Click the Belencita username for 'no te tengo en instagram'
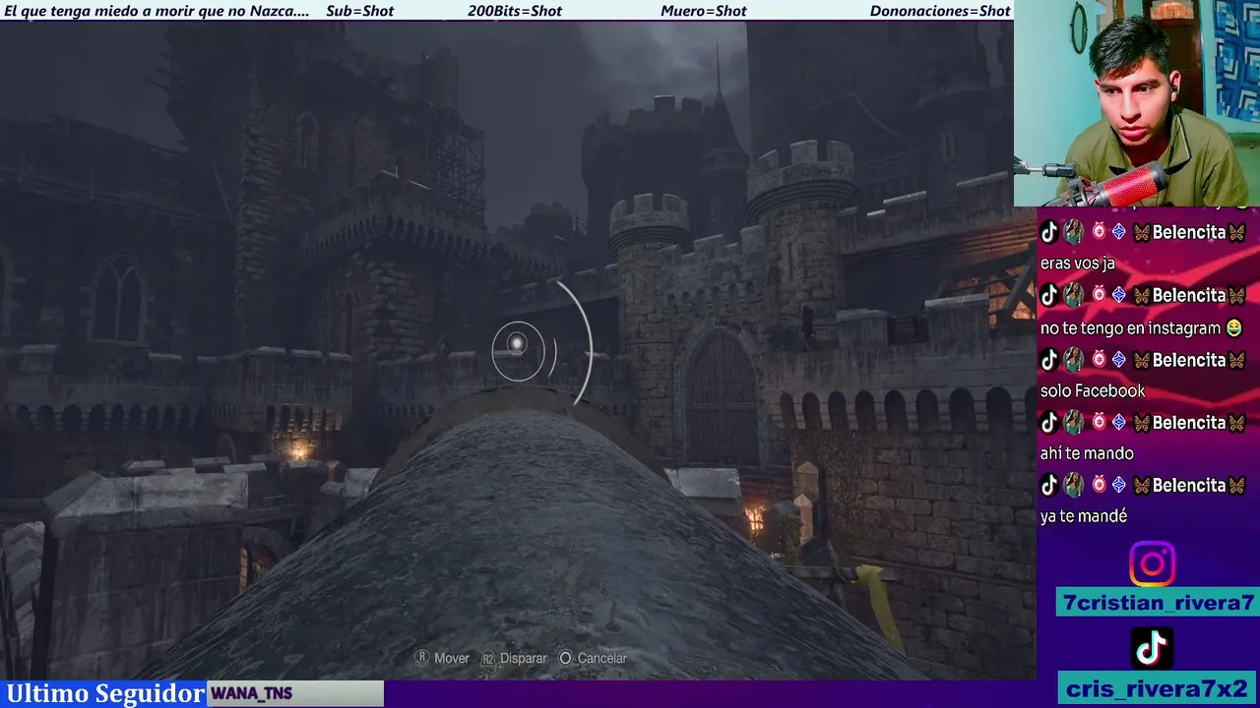1260x708 pixels. click(x=1189, y=295)
